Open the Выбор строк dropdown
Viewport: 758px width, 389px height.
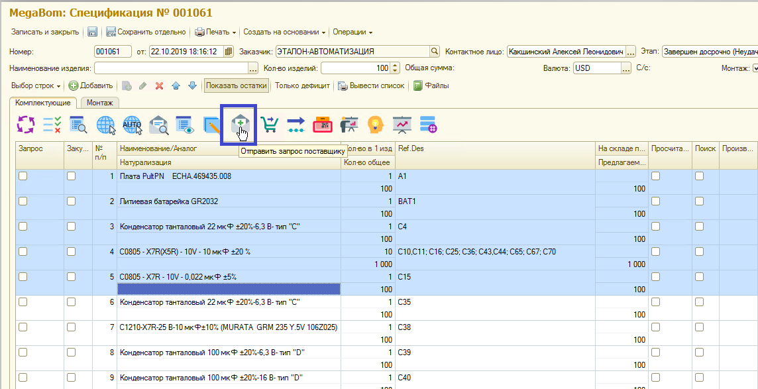(x=36, y=85)
